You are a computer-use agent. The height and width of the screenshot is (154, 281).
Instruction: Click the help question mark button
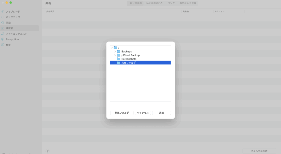[47, 151]
